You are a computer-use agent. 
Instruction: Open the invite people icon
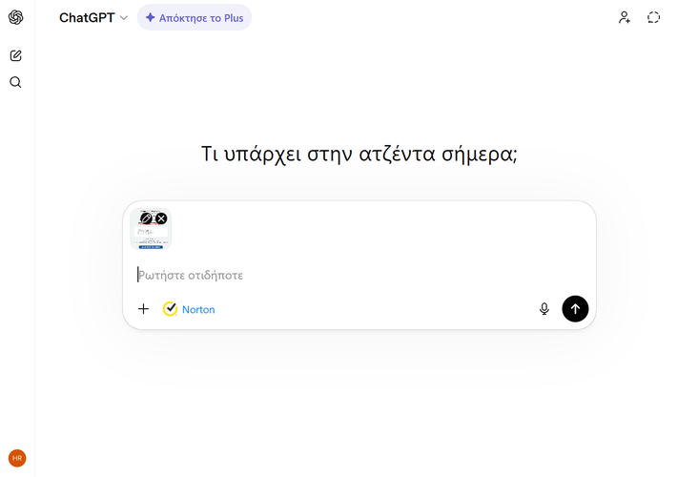pyautogui.click(x=625, y=17)
